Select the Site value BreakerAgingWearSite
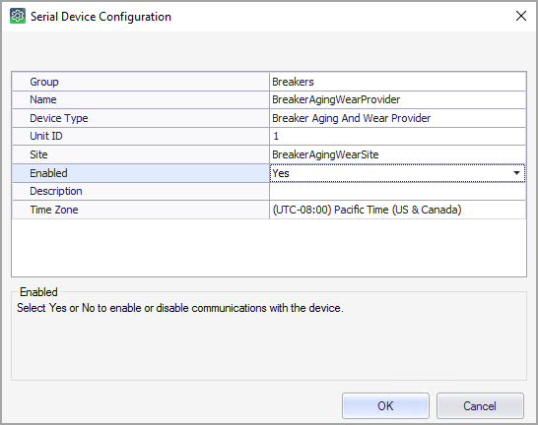The width and height of the screenshot is (538, 425). [x=397, y=154]
